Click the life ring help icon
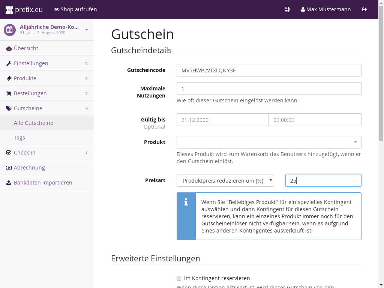The width and height of the screenshot is (384, 288). (x=287, y=9)
